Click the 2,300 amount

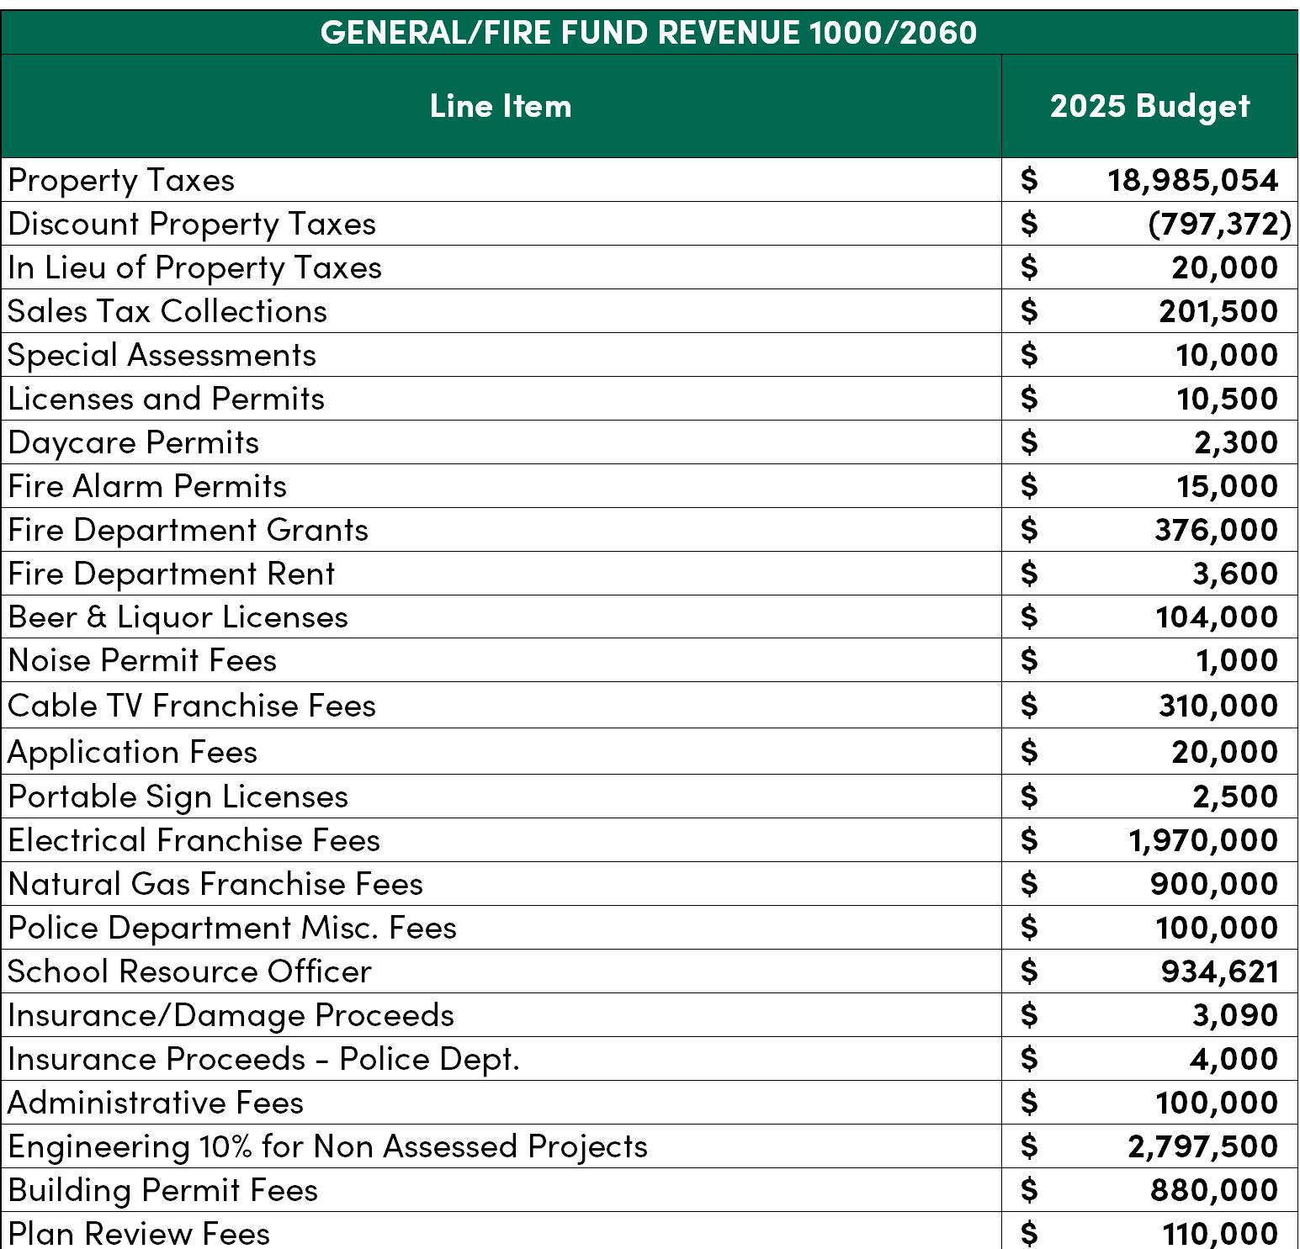pos(1236,442)
